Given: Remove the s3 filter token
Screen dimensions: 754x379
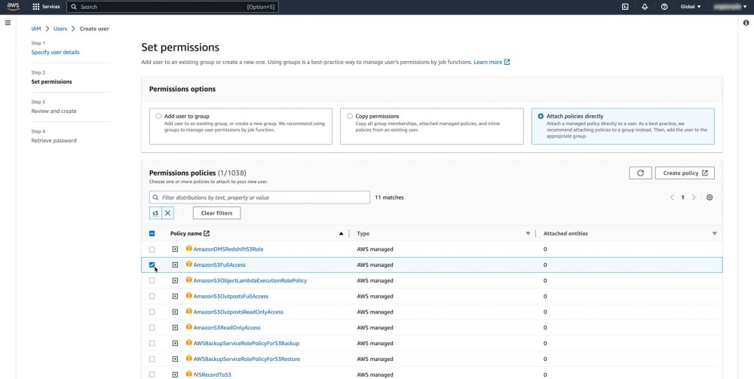Looking at the screenshot, I should coord(167,213).
